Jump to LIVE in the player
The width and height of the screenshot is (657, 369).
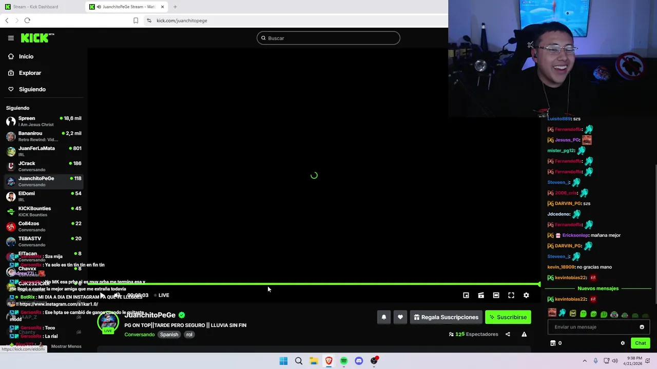pos(161,295)
